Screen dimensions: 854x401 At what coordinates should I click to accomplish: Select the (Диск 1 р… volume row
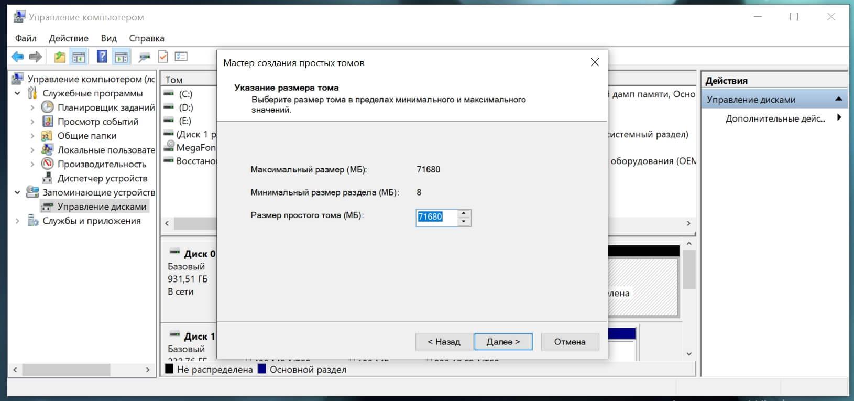pyautogui.click(x=189, y=134)
